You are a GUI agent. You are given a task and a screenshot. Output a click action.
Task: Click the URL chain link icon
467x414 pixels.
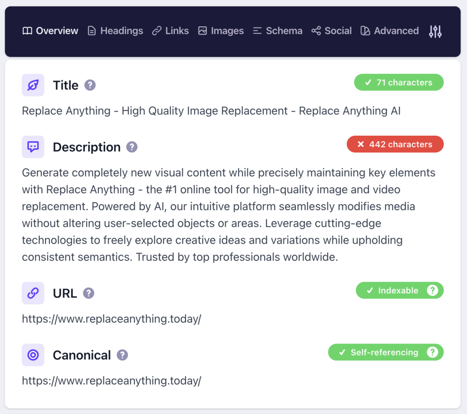tap(33, 293)
